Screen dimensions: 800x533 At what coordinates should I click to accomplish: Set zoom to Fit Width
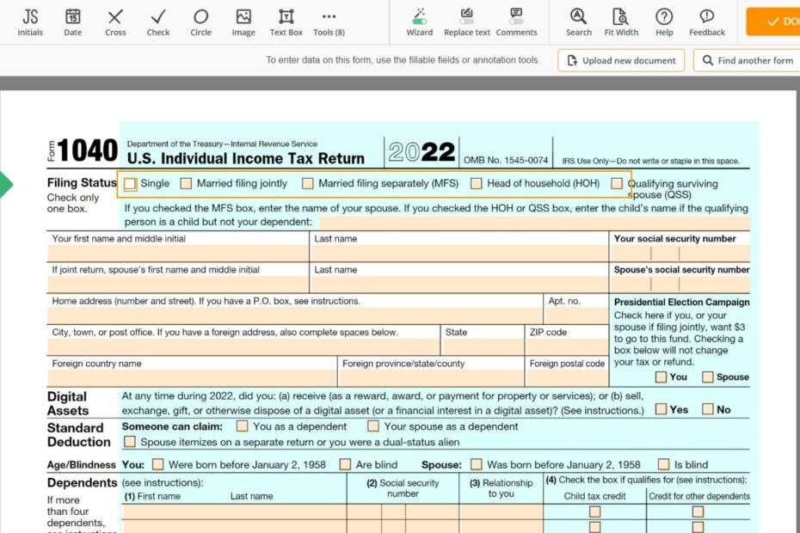tap(621, 21)
